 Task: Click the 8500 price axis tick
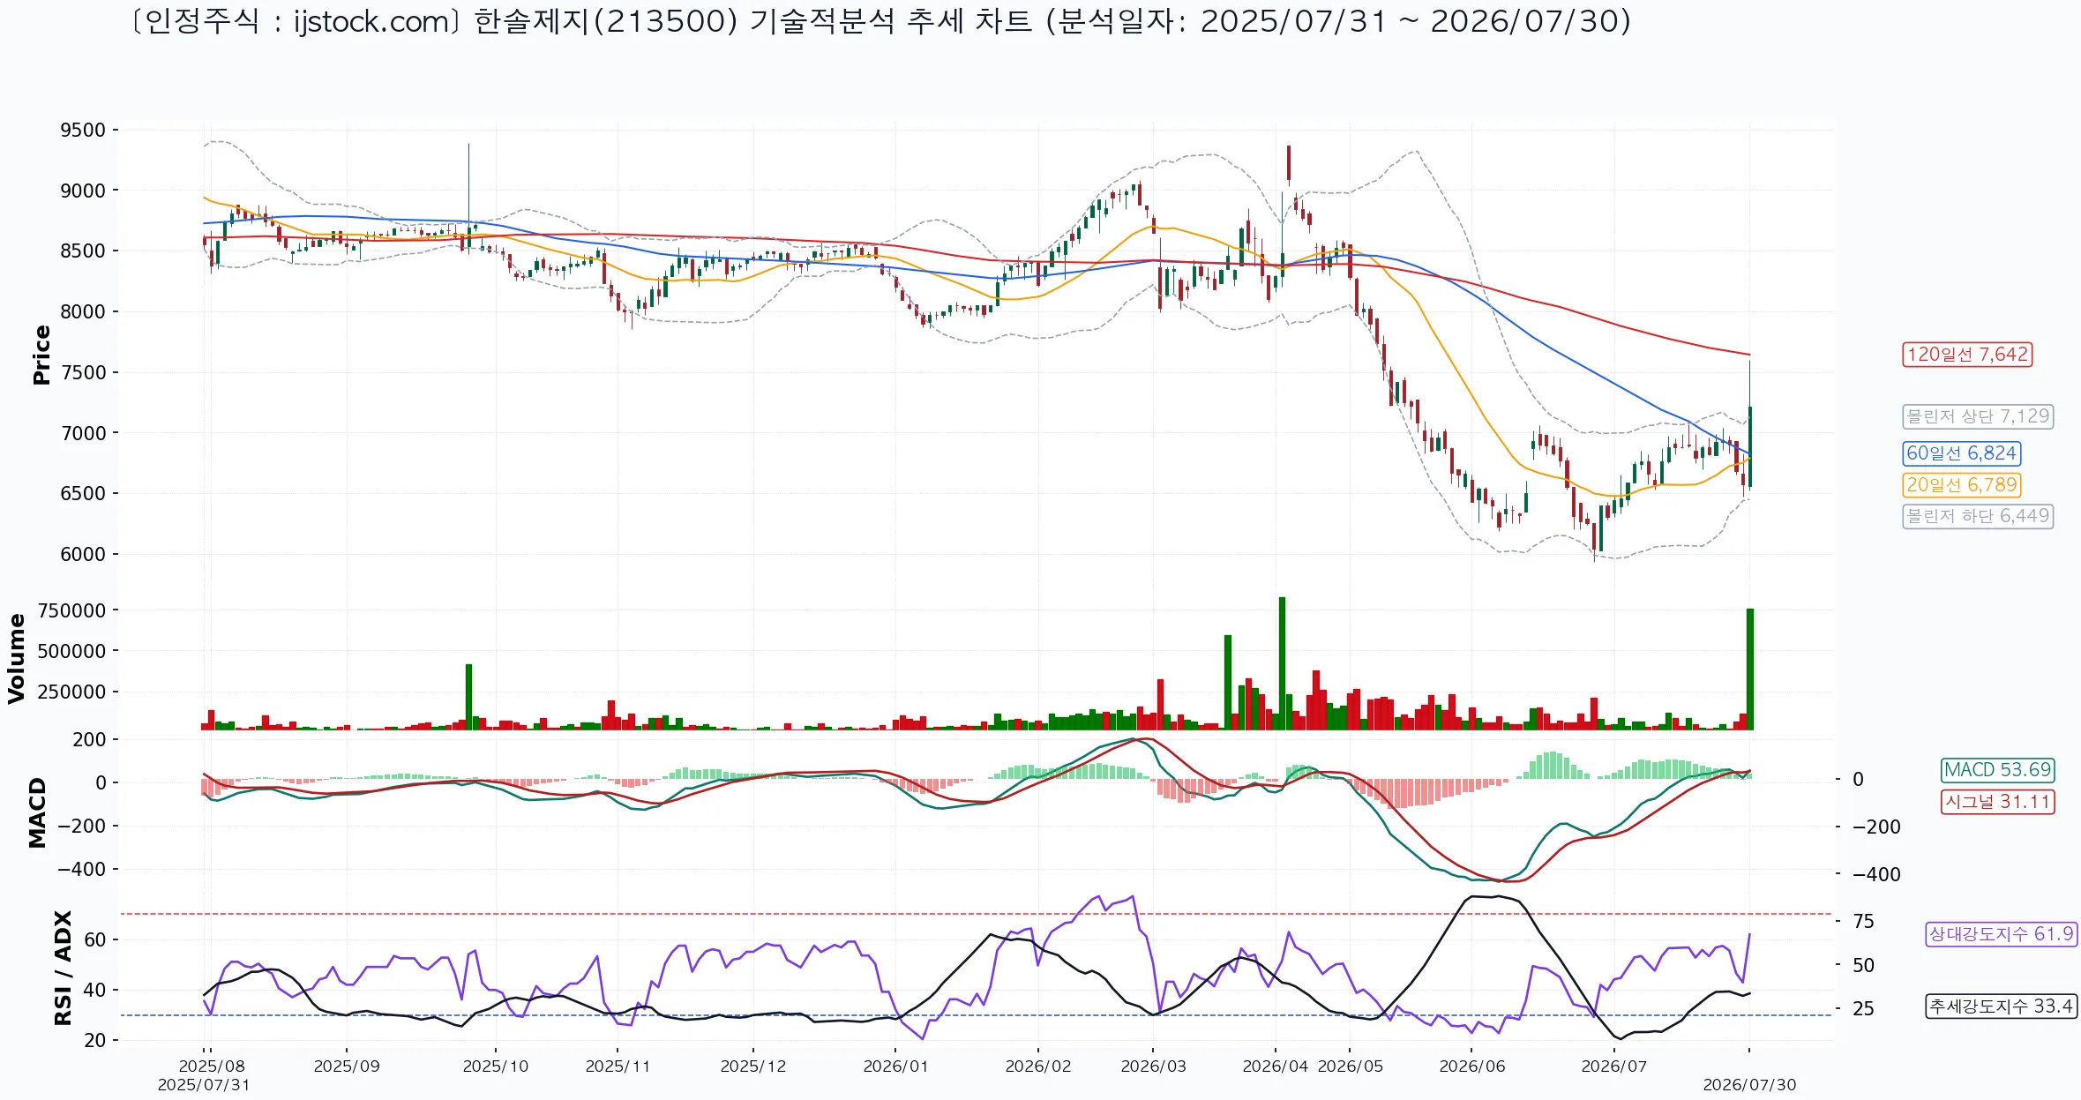pos(82,251)
